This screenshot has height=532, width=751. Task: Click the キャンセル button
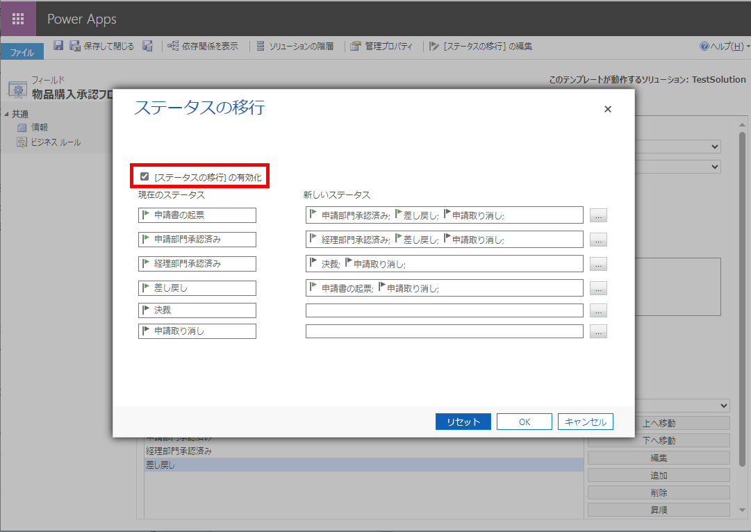coord(585,422)
